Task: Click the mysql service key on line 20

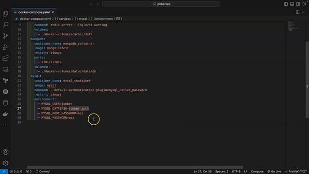Action: point(36,76)
